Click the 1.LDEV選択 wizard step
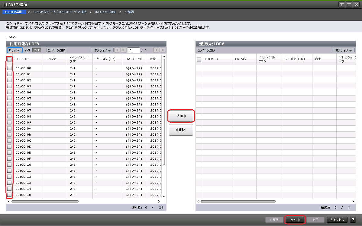This screenshot has height=226, width=362. pos(13,12)
